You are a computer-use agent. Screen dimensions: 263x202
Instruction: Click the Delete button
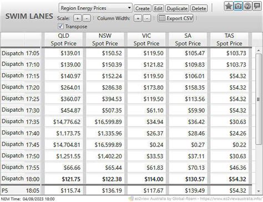(x=199, y=8)
